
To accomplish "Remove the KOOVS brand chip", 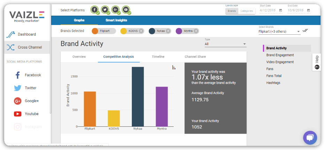I will pyautogui.click(x=141, y=31).
